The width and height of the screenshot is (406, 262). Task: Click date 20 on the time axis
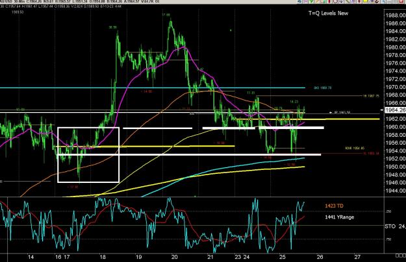click(x=175, y=257)
